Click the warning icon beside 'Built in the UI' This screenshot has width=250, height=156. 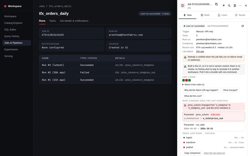(x=185, y=66)
